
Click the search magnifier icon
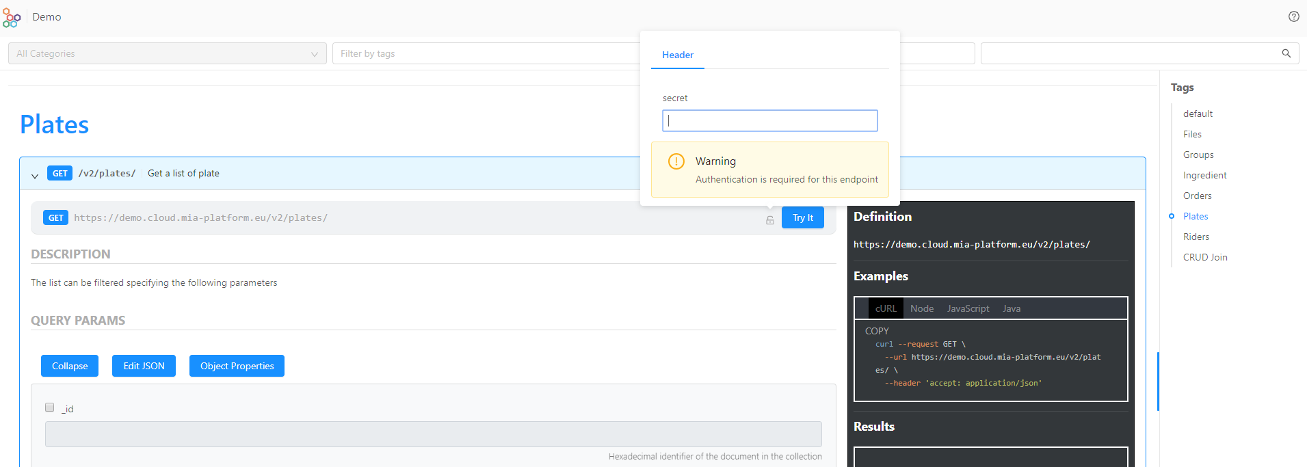tap(1286, 53)
